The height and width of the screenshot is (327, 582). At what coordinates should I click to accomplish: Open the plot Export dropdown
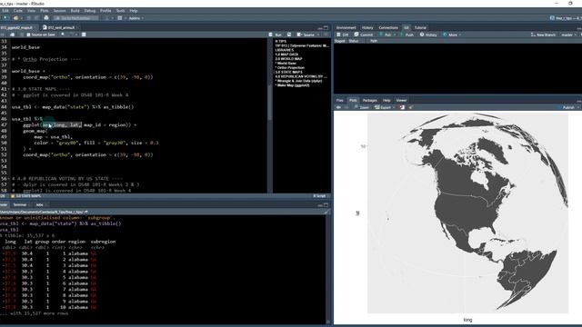pyautogui.click(x=385, y=107)
